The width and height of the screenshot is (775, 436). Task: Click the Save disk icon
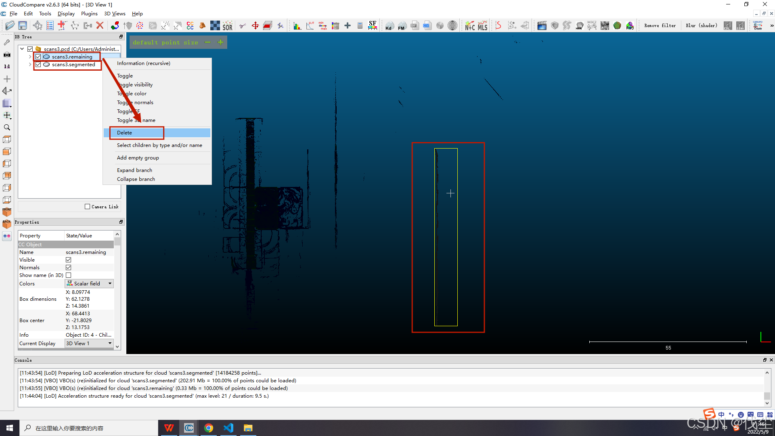pyautogui.click(x=23, y=26)
